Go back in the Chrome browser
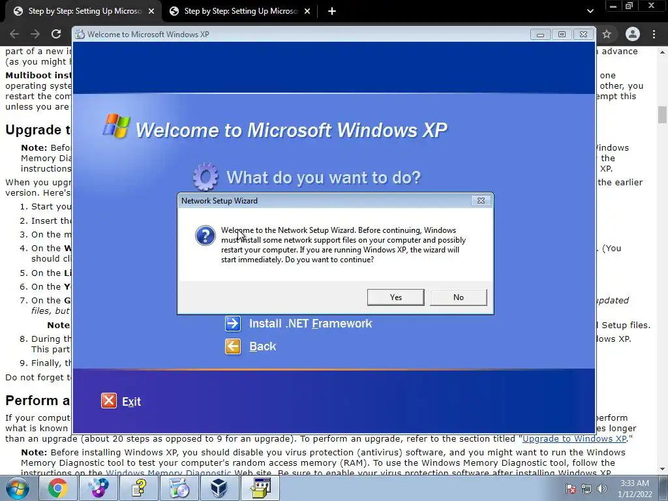 [14, 34]
